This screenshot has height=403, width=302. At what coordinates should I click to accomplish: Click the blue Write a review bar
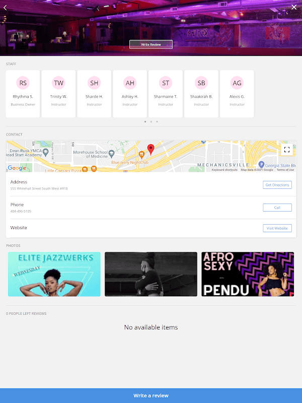pyautogui.click(x=151, y=395)
